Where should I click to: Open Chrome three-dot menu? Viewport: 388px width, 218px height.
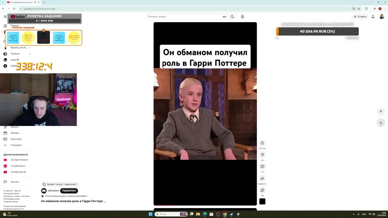pos(385,9)
